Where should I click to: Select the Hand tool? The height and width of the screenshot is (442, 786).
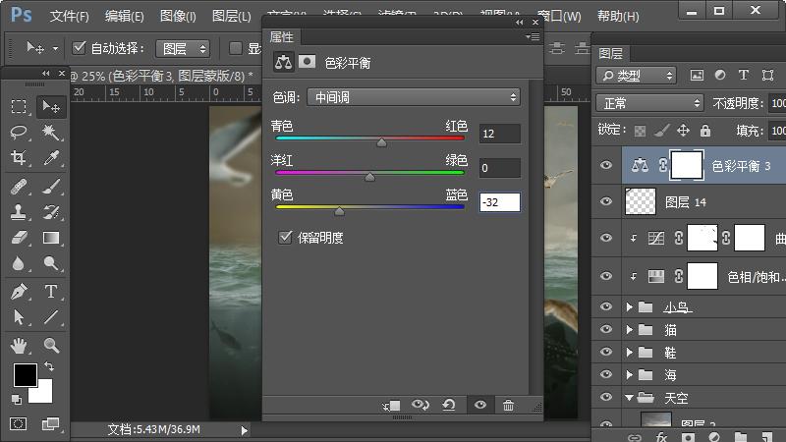(19, 346)
